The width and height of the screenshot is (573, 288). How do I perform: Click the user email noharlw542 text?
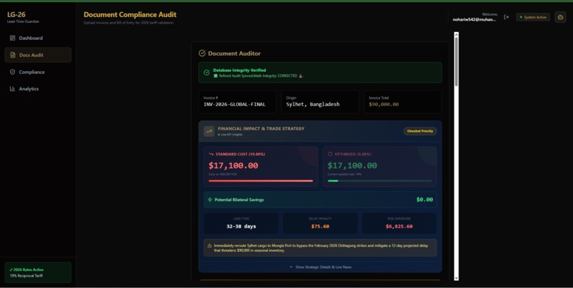(474, 20)
